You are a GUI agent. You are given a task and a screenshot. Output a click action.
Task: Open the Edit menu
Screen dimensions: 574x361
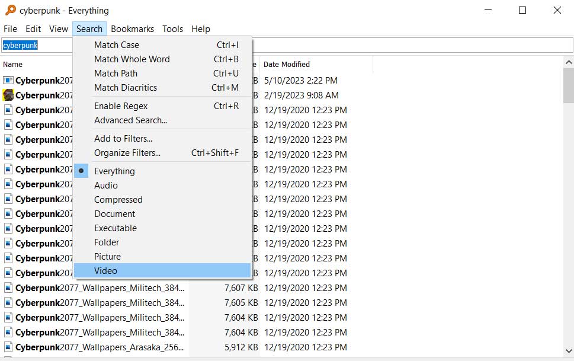click(33, 29)
